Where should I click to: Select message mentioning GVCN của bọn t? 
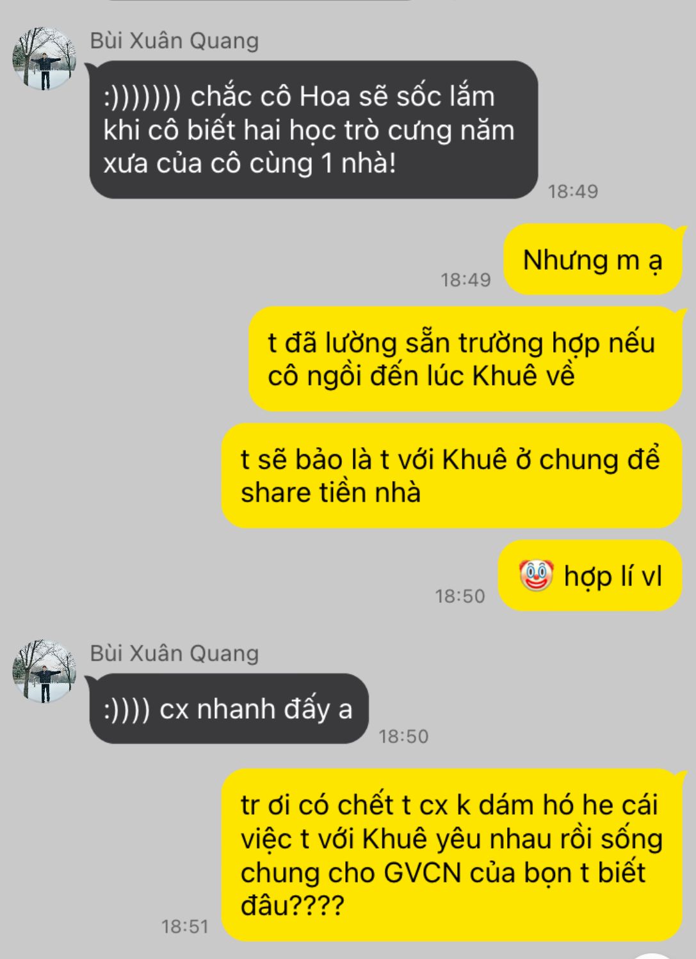pyautogui.click(x=451, y=855)
